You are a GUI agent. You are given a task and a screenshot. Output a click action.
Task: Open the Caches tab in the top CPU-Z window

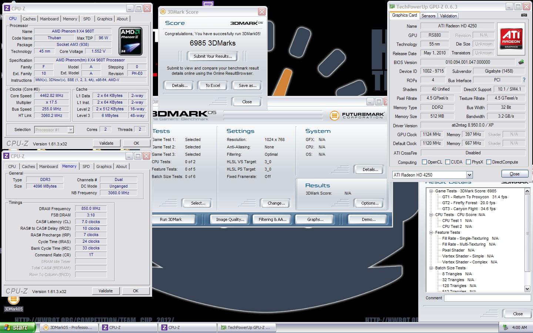[29, 19]
